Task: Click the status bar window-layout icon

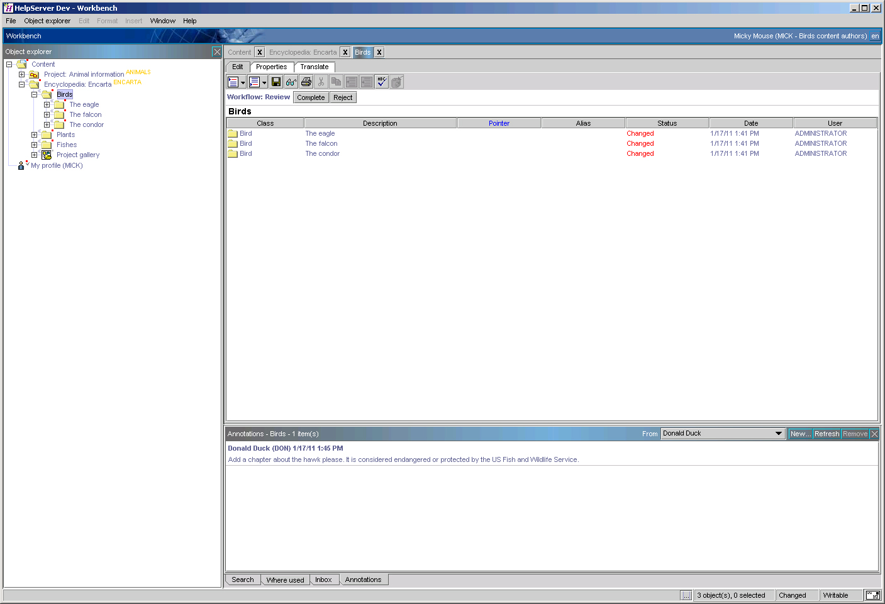Action: [872, 595]
